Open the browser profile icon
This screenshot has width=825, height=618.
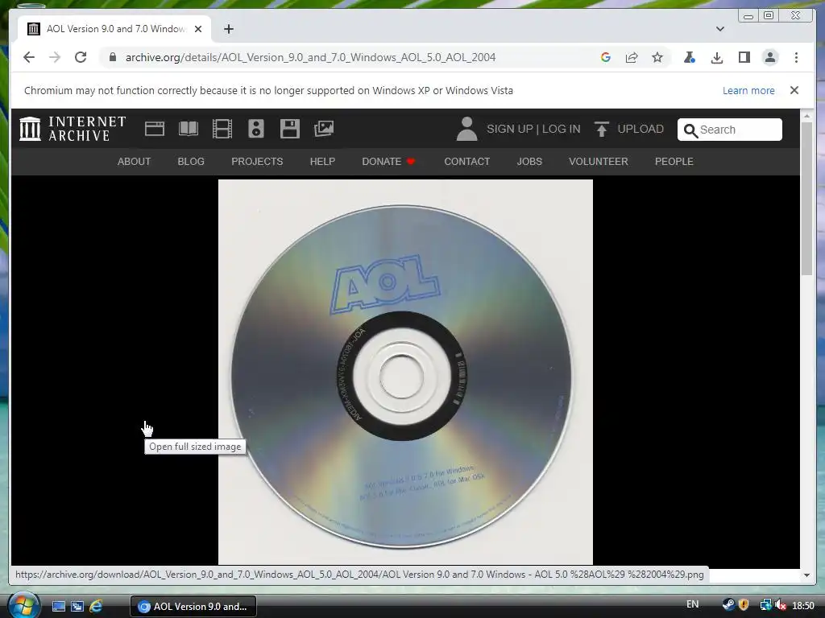(x=770, y=57)
